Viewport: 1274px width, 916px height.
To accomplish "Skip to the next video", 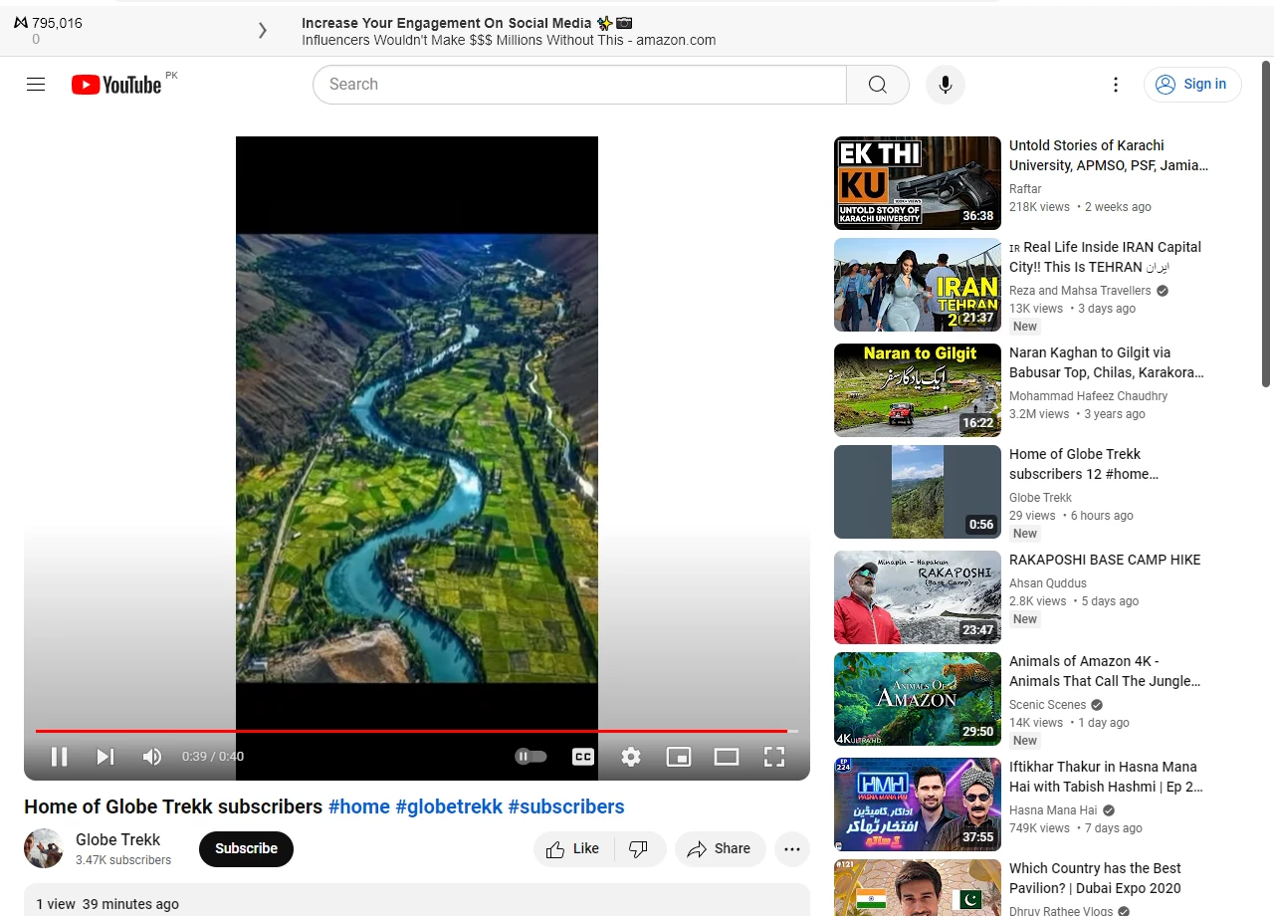I will coord(106,757).
